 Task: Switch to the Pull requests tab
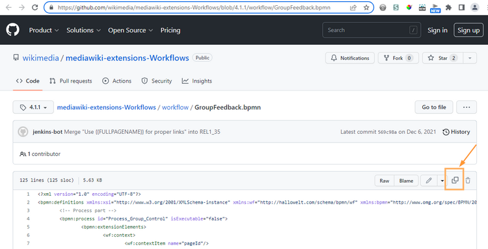(x=71, y=81)
